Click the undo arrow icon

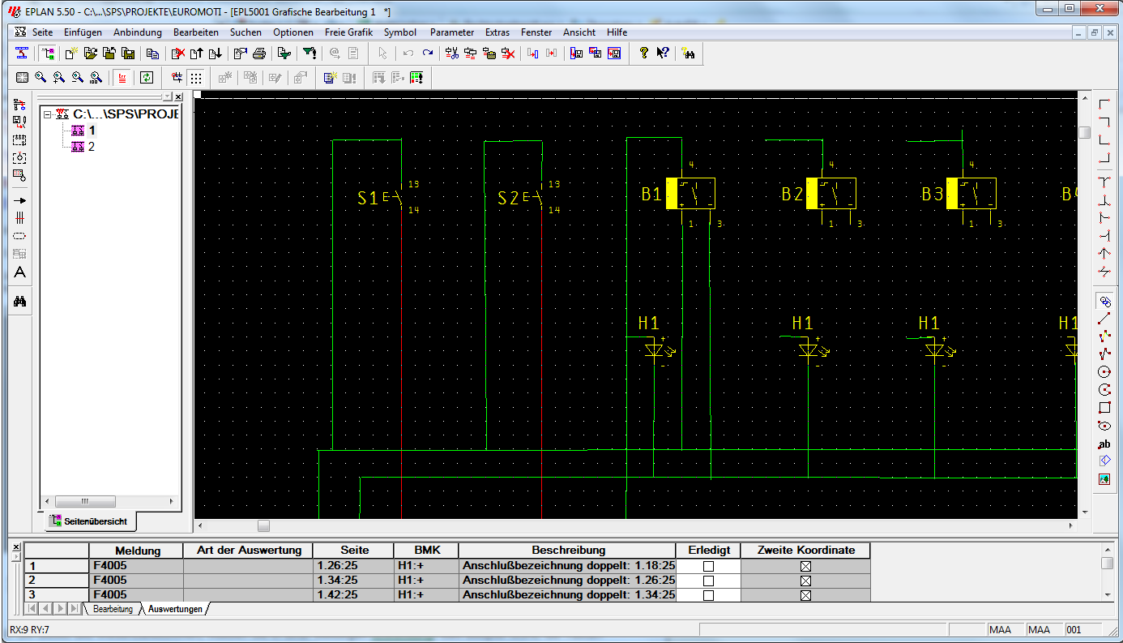coord(408,54)
